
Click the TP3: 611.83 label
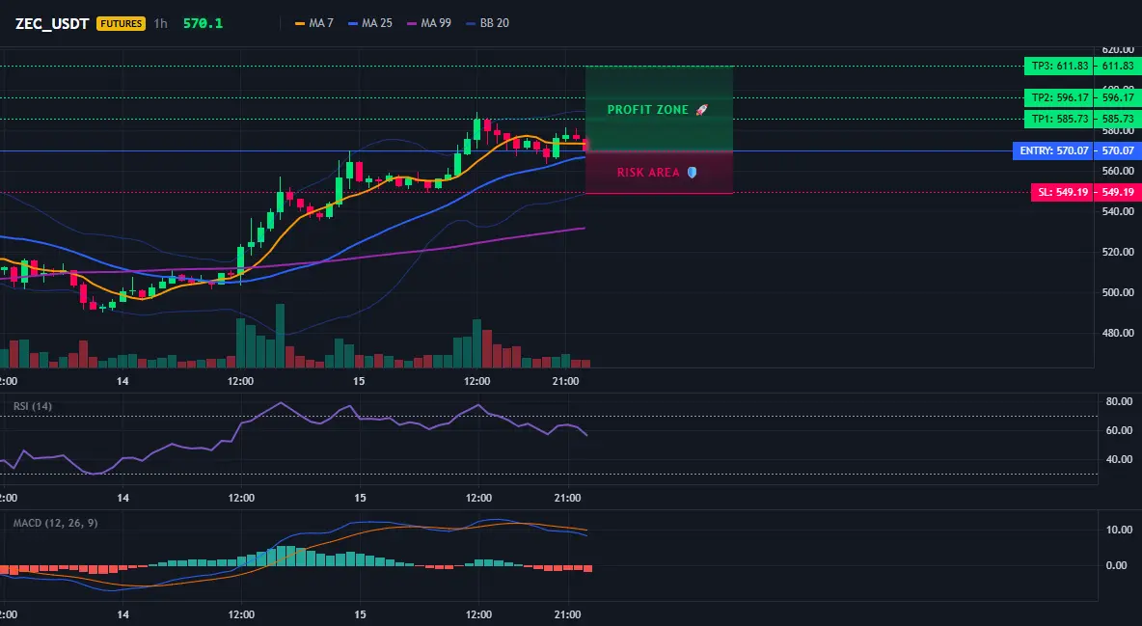[1059, 66]
